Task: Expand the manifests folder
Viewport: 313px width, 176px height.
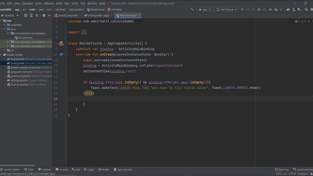Action: click(4, 25)
